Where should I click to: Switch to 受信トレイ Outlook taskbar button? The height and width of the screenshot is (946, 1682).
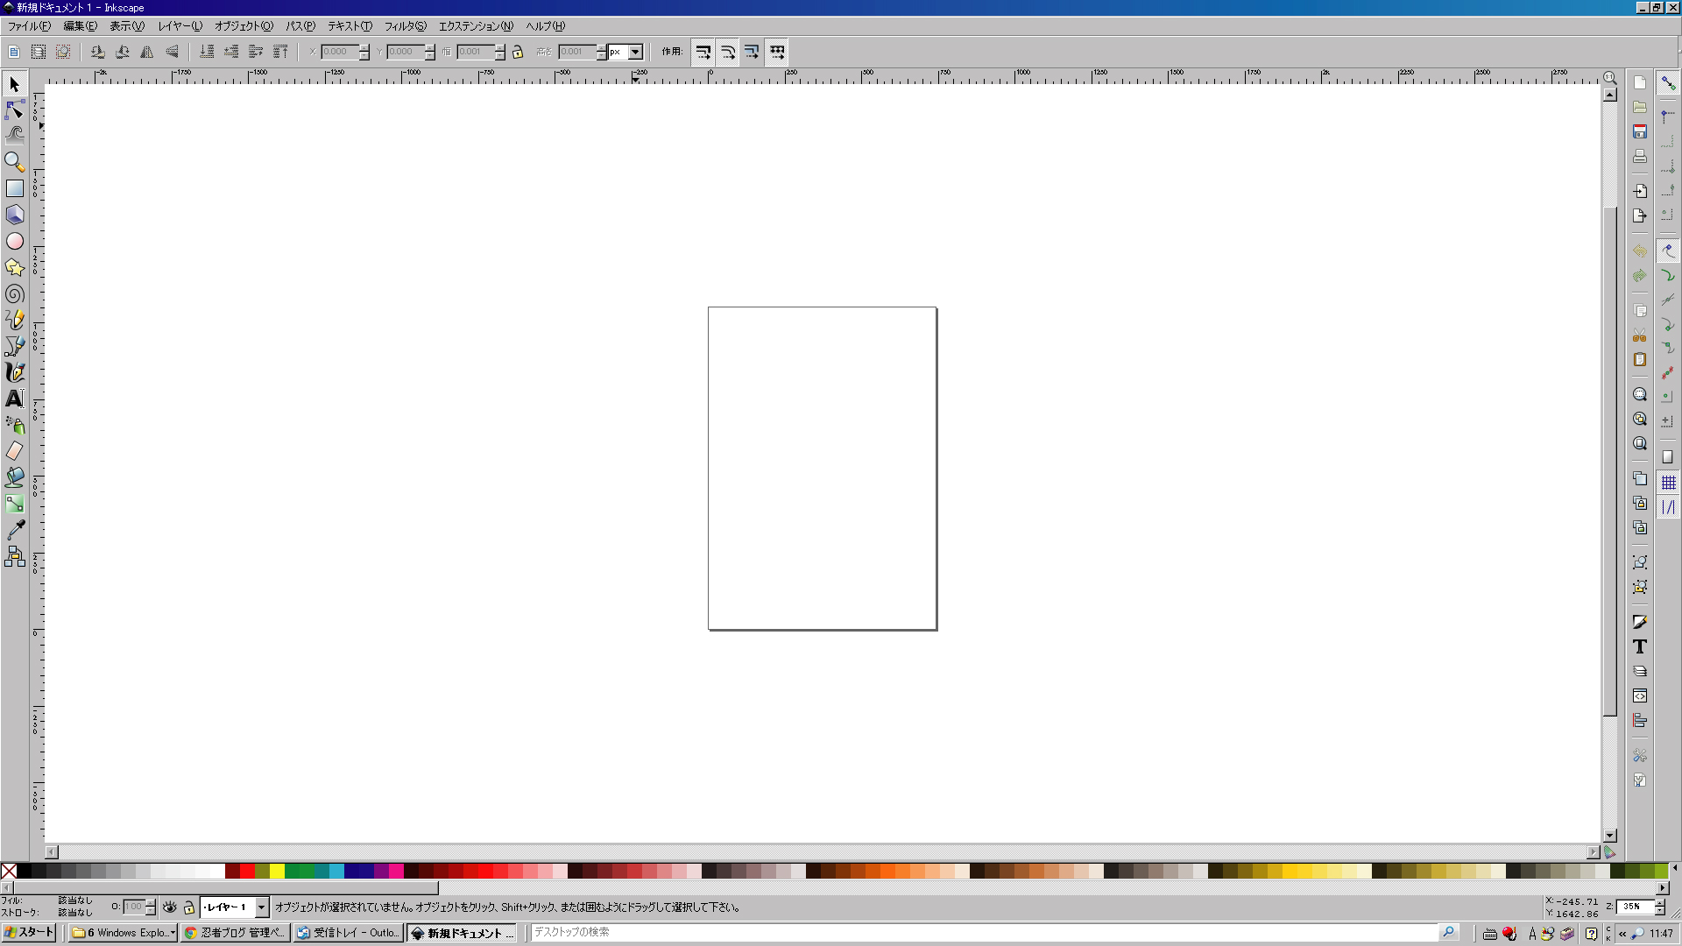pos(349,933)
